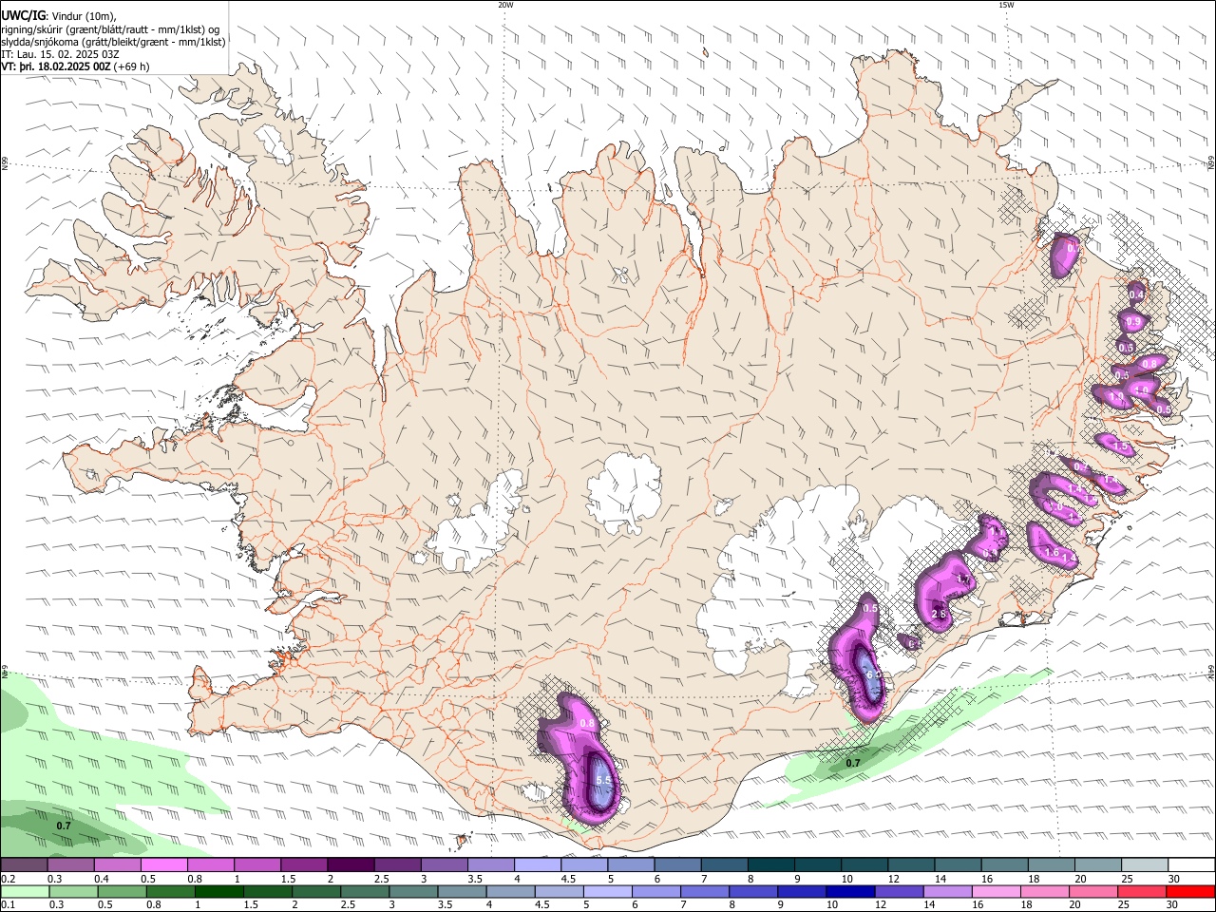The image size is (1216, 912).
Task: Click the 15W longitude label
Action: 1006,5
